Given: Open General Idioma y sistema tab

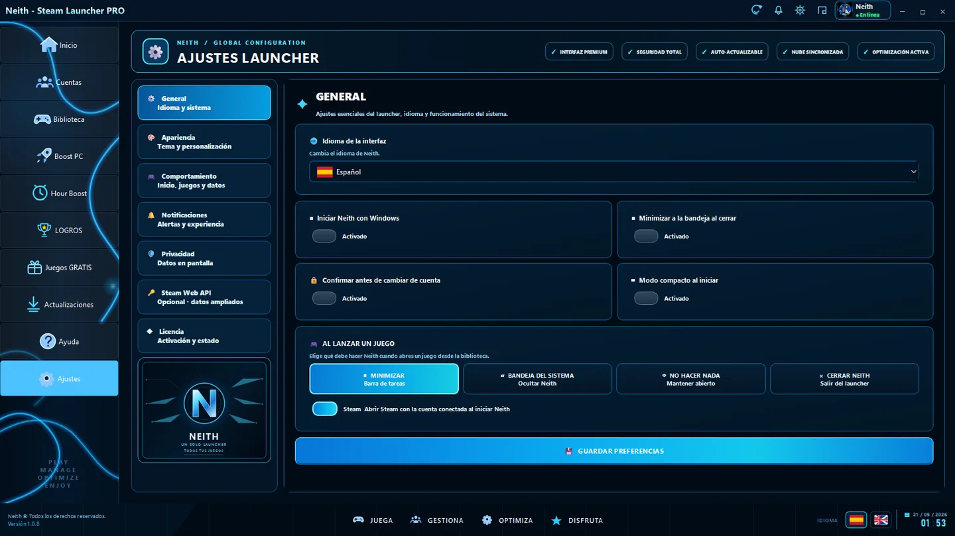Looking at the screenshot, I should (x=204, y=103).
